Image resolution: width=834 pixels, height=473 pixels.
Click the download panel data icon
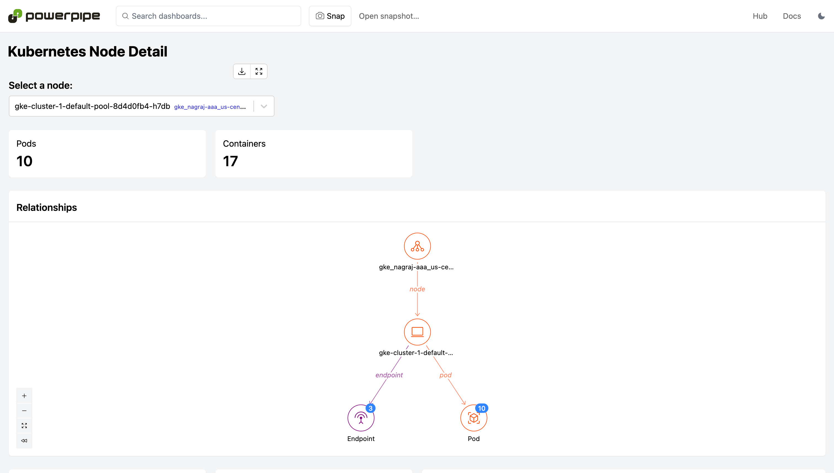(x=242, y=71)
